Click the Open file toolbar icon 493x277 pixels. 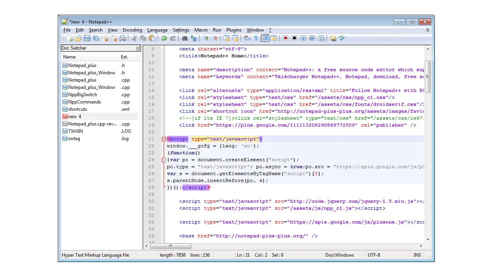pos(78,38)
